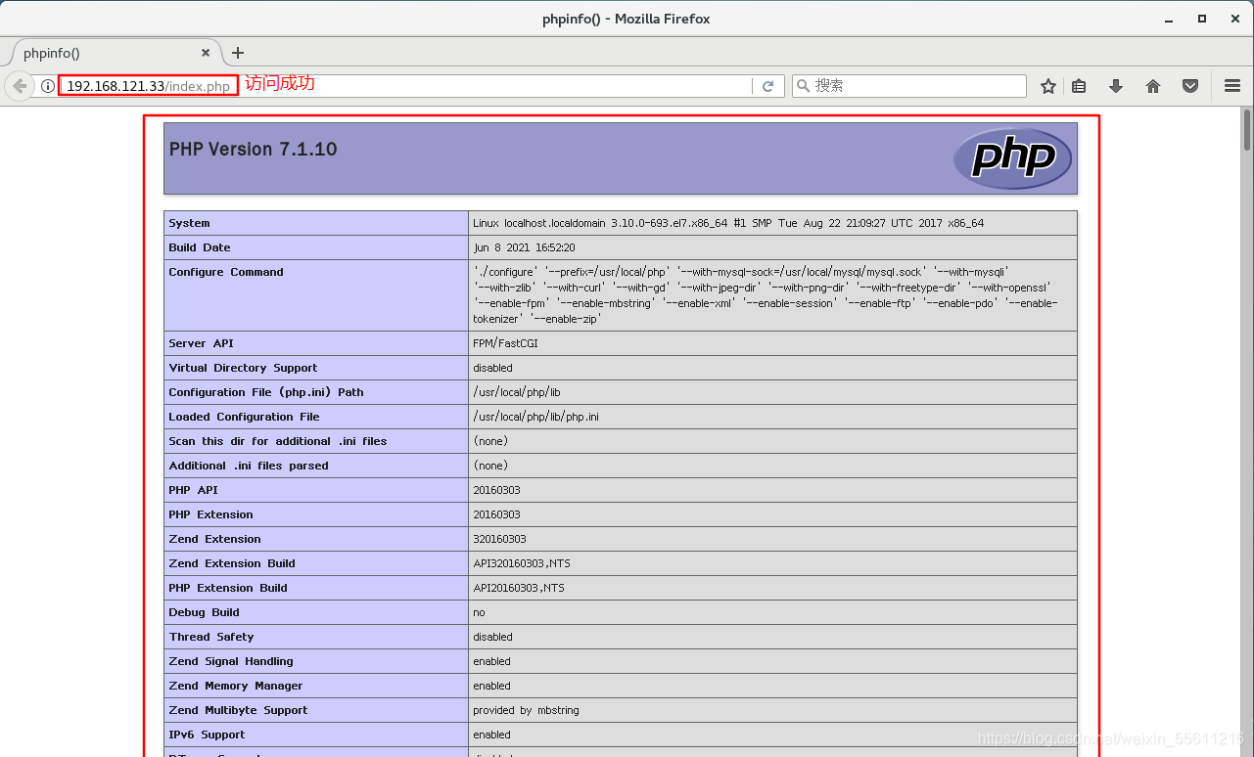Select the "Build Date" row label
The image size is (1254, 757).
pos(200,247)
